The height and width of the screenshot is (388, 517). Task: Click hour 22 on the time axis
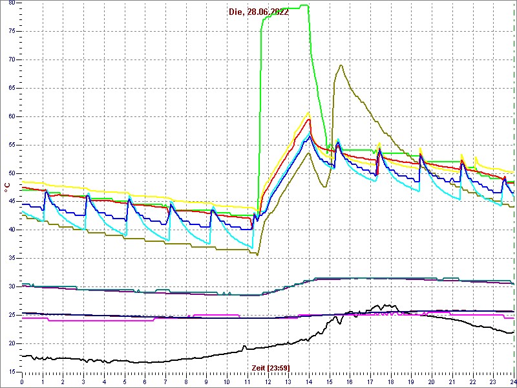(473, 382)
